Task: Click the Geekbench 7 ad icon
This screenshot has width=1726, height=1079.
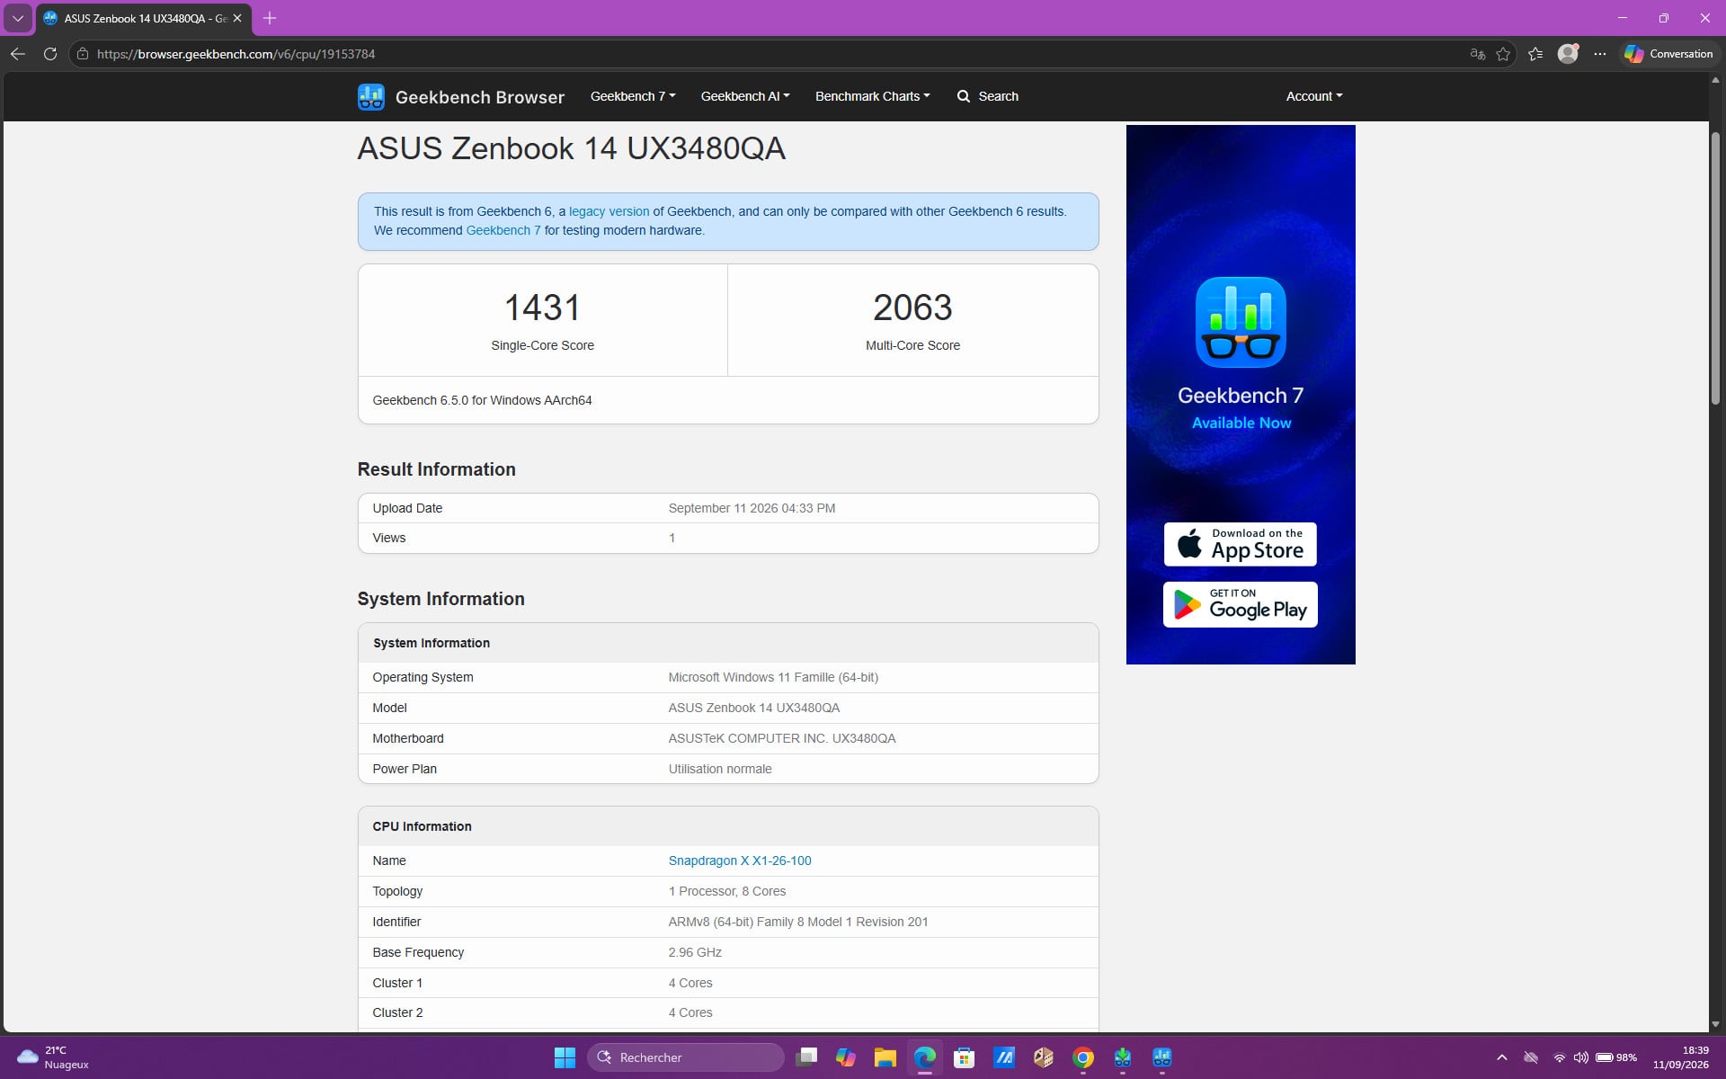Action: (1241, 322)
